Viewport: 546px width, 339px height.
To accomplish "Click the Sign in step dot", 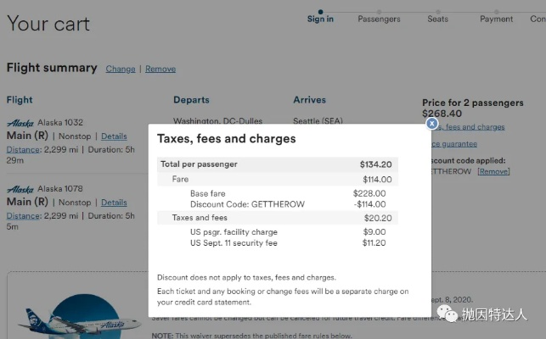I will (x=320, y=11).
